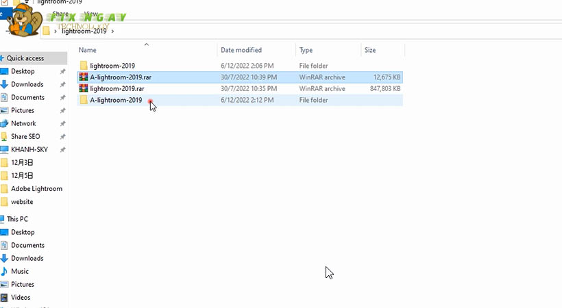Click the lightroom-2019 folder icon in list
The width and height of the screenshot is (562, 308).
pyautogui.click(x=84, y=66)
